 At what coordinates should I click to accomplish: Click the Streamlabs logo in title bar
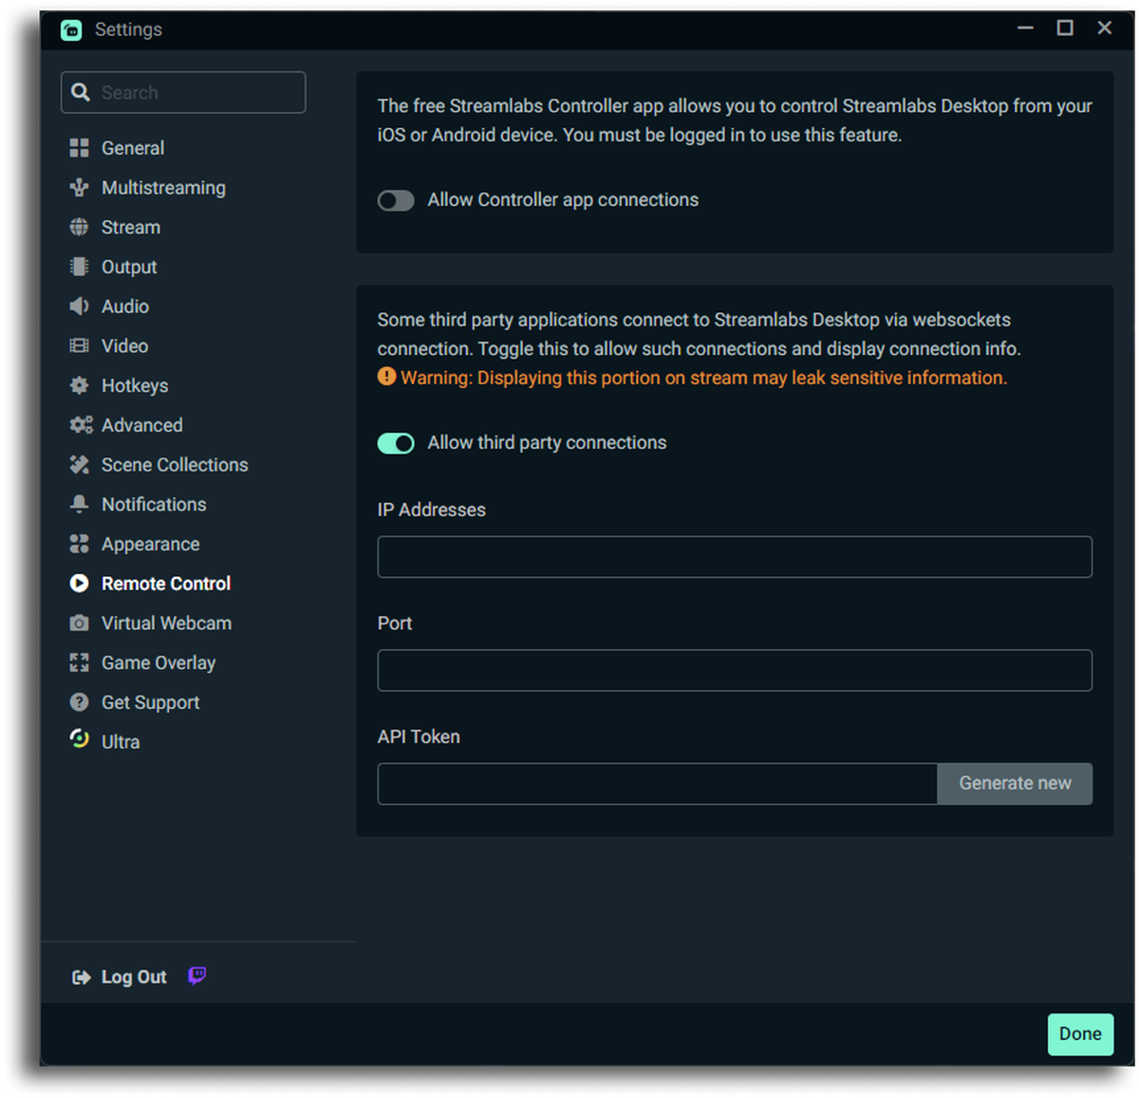71,30
